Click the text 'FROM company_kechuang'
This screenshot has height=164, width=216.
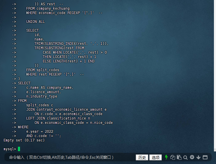(48, 8)
